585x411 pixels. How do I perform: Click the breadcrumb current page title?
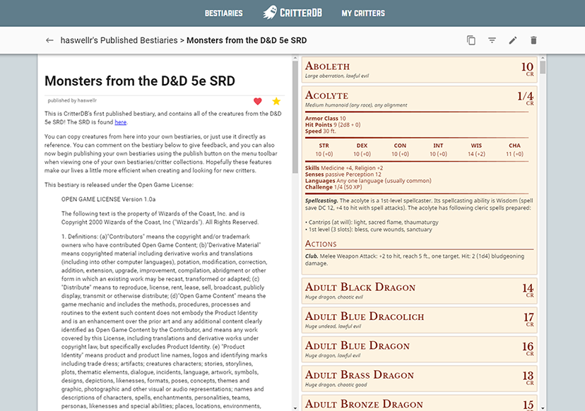click(247, 40)
